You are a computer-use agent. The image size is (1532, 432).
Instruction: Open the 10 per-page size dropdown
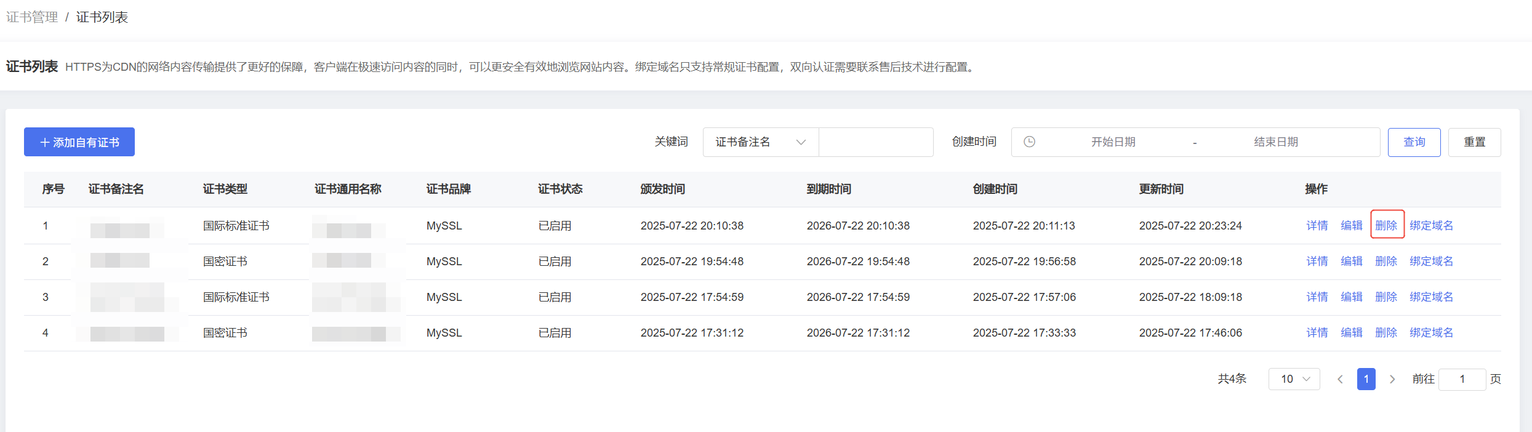(1294, 379)
